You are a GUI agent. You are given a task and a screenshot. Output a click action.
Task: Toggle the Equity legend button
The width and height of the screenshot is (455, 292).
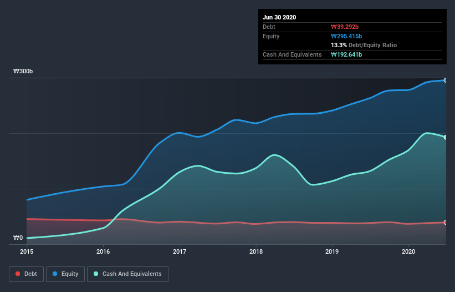pyautogui.click(x=65, y=274)
